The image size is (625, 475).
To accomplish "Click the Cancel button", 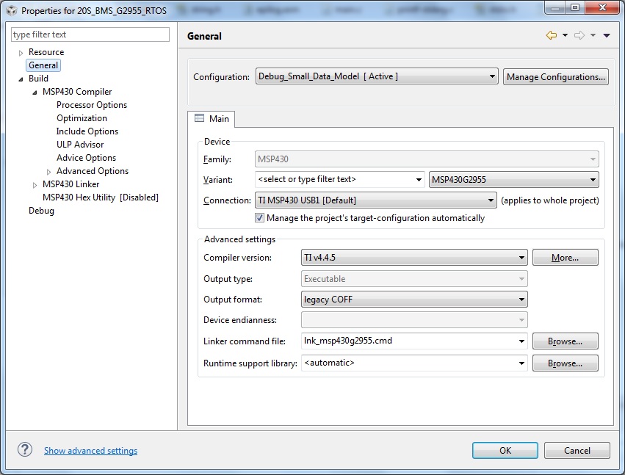I will (577, 450).
